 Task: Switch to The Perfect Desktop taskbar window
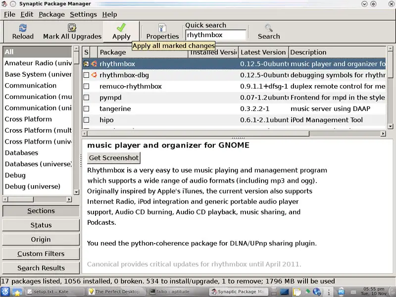117,292
